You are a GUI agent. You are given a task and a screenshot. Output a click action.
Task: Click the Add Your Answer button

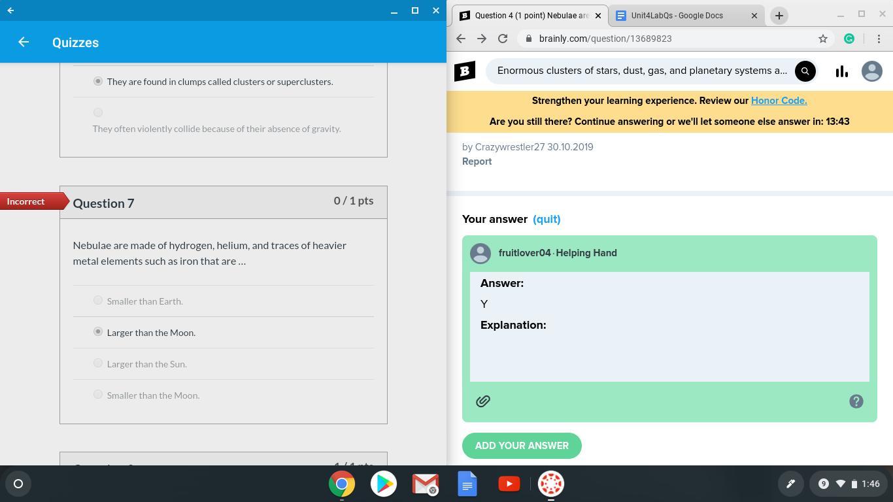522,446
